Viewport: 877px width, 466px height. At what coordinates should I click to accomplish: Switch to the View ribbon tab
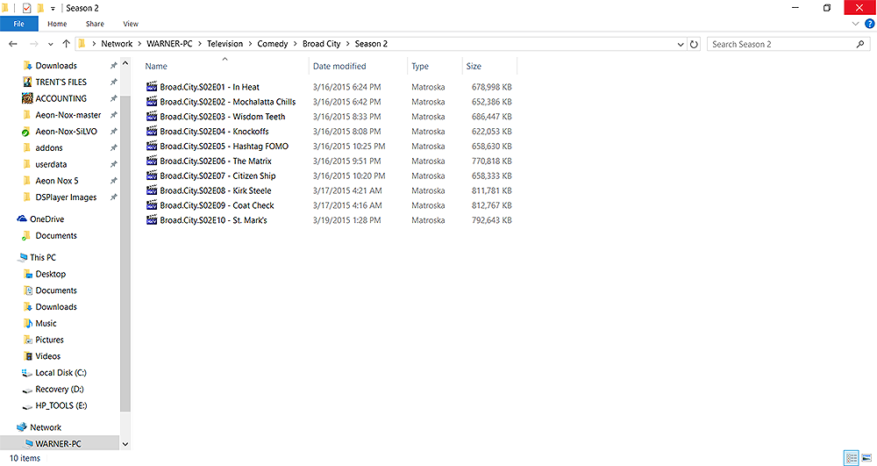point(131,24)
